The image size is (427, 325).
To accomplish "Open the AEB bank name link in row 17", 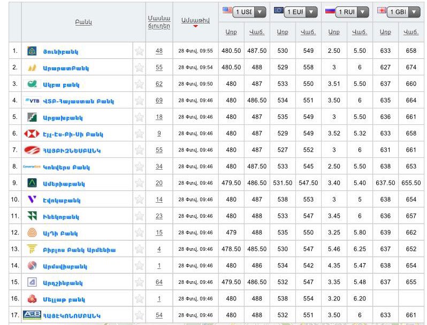I will pos(72,316).
